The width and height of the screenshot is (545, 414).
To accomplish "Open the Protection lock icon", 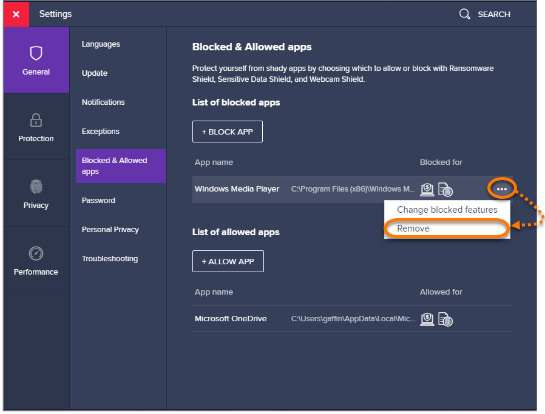I will (x=36, y=120).
